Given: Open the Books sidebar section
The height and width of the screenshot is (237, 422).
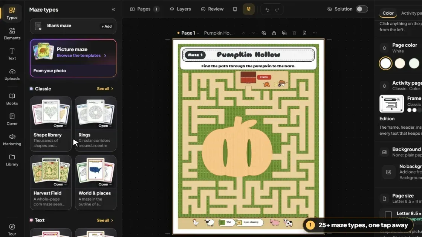Looking at the screenshot, I should point(12,99).
